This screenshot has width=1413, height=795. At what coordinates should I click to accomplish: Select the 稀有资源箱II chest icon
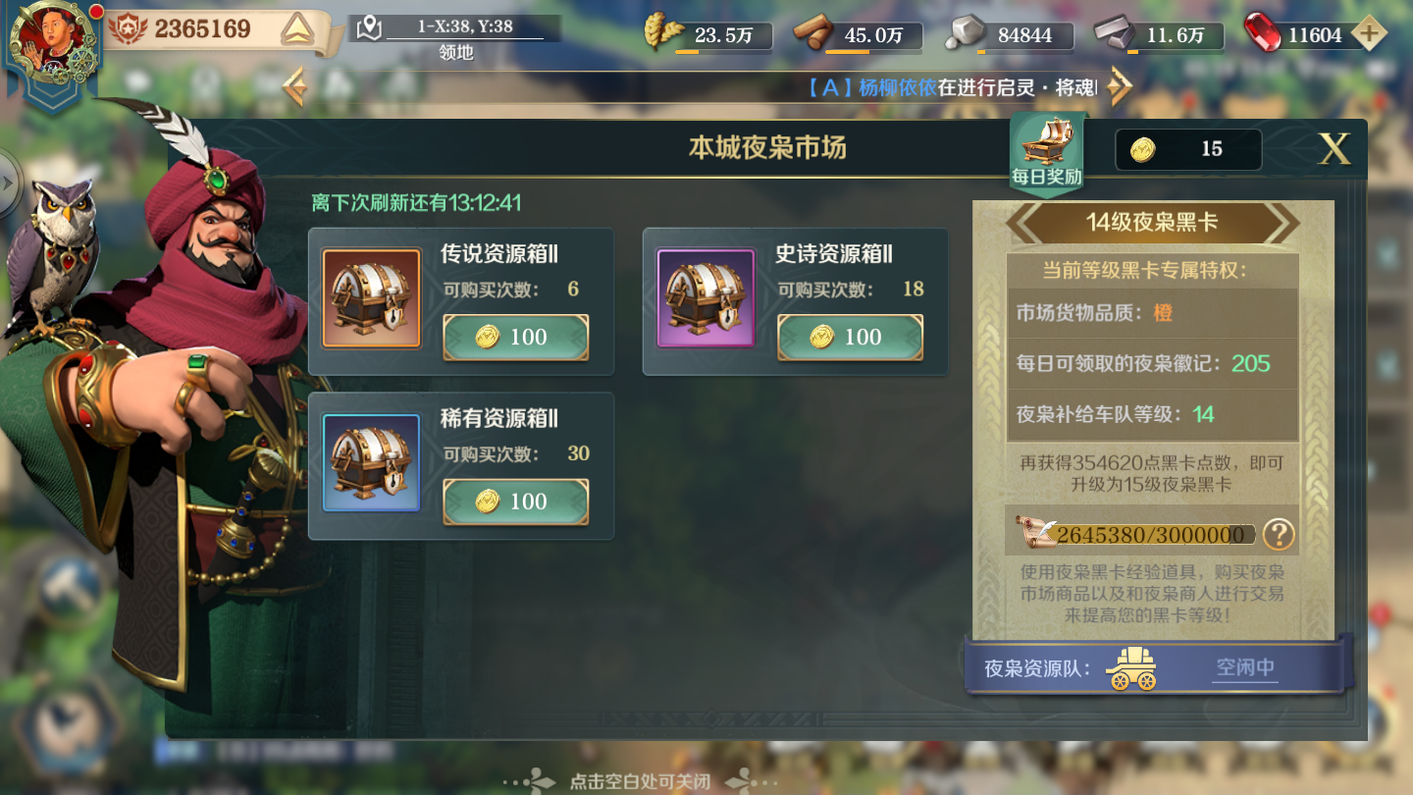(x=371, y=462)
